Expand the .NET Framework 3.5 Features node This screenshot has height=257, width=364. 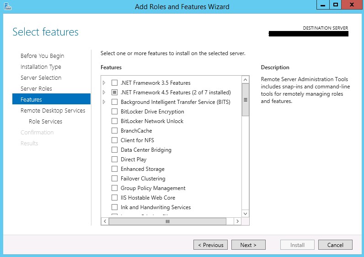(104, 83)
